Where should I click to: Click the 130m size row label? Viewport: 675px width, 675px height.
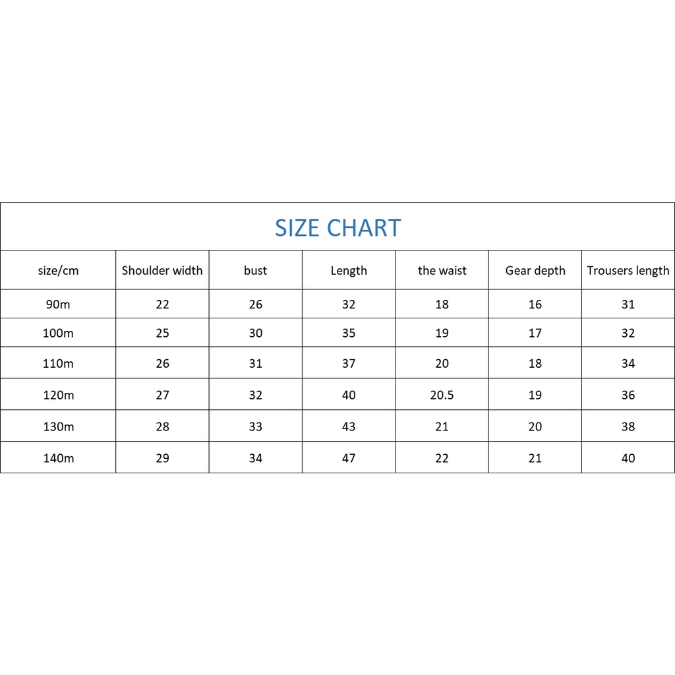[58, 426]
